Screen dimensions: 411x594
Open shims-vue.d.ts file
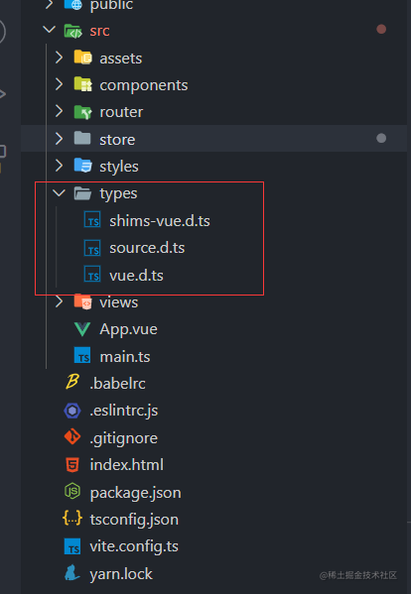click(160, 221)
